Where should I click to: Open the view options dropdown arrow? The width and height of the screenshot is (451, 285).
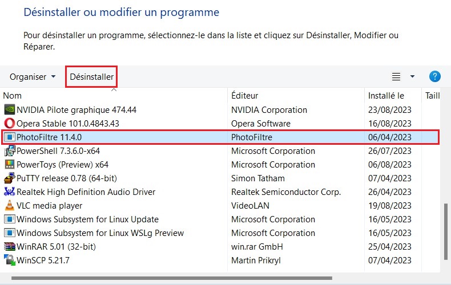click(x=412, y=77)
